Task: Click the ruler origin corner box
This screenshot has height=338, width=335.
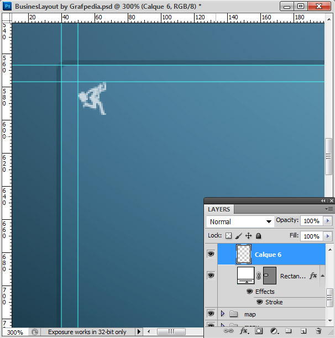Action: [x=7, y=18]
